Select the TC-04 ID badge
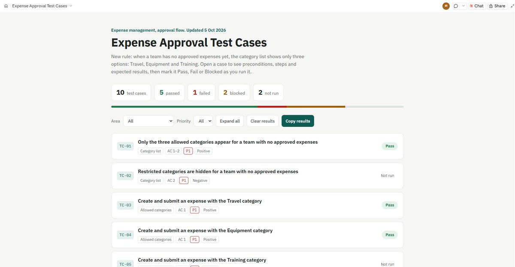Viewport: 515px width, 267px height. 125,235
